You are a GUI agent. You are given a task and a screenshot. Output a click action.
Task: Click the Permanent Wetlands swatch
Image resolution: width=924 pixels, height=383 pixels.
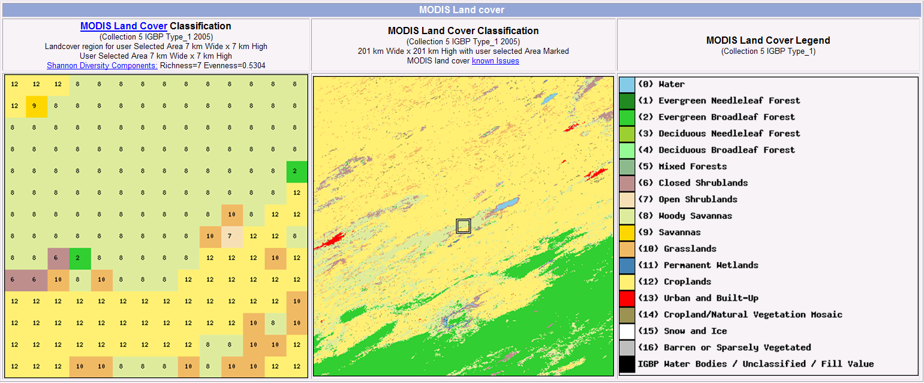click(x=627, y=266)
